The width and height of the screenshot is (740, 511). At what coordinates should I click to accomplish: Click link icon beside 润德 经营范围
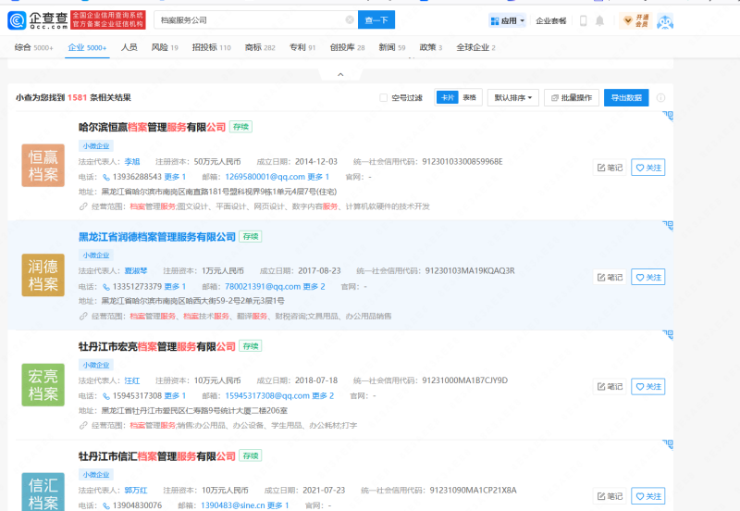click(x=83, y=316)
